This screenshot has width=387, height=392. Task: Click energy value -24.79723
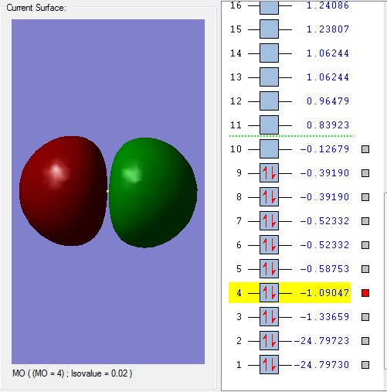(321, 341)
